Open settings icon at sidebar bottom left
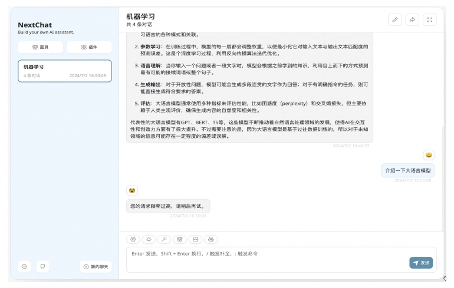Screen dimensions: 454x288 [24, 267]
